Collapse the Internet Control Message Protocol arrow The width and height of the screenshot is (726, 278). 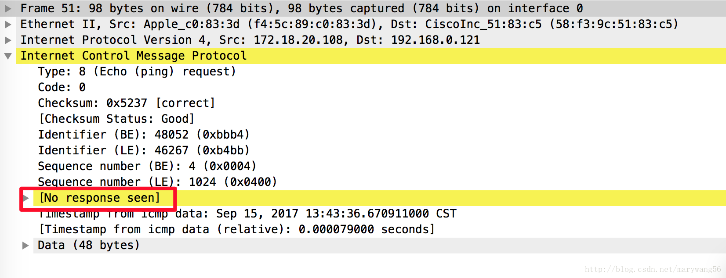pos(8,56)
